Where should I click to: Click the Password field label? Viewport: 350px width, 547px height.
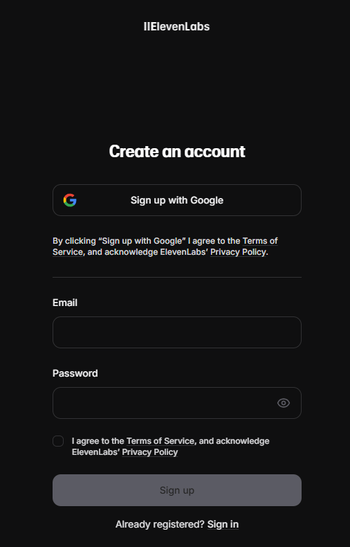pos(75,373)
